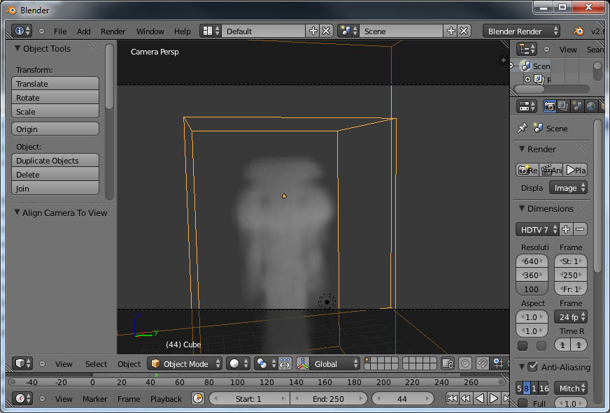This screenshot has height=413, width=610.
Task: Add a render preset
Action: [566, 230]
